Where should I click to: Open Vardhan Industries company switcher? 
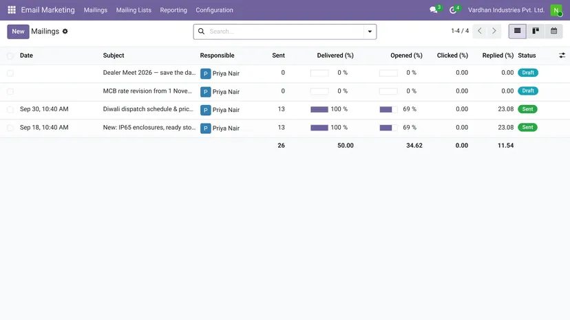click(x=506, y=10)
